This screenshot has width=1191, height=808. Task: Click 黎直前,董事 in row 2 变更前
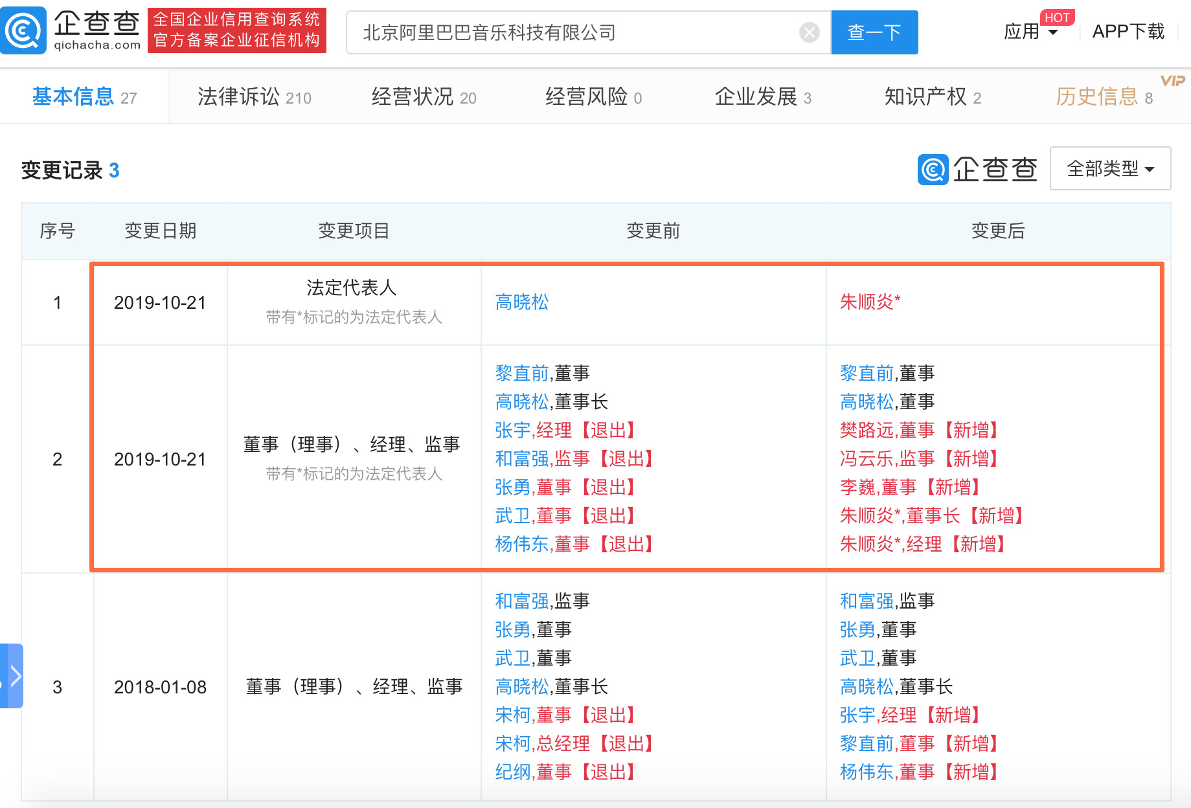pos(542,374)
